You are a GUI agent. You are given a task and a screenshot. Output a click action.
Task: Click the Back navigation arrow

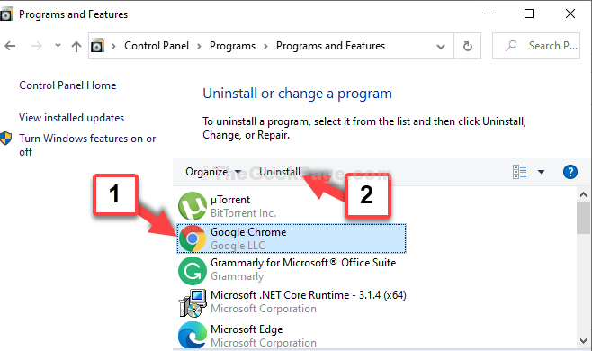pos(10,46)
